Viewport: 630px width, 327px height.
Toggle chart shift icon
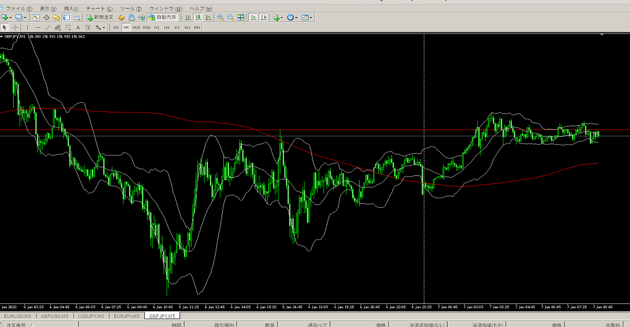264,17
